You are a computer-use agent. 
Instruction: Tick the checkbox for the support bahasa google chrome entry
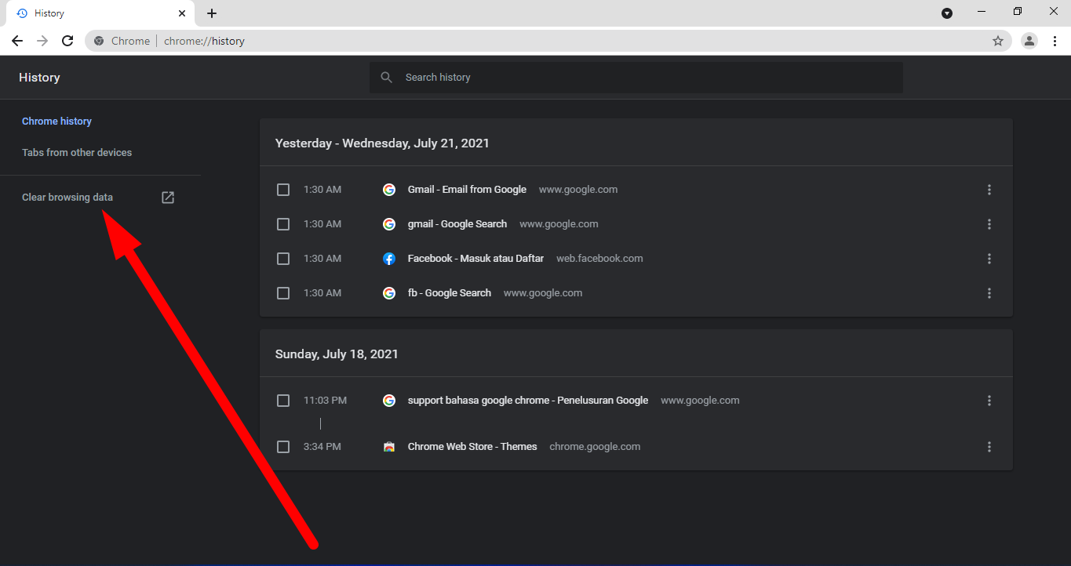point(283,401)
